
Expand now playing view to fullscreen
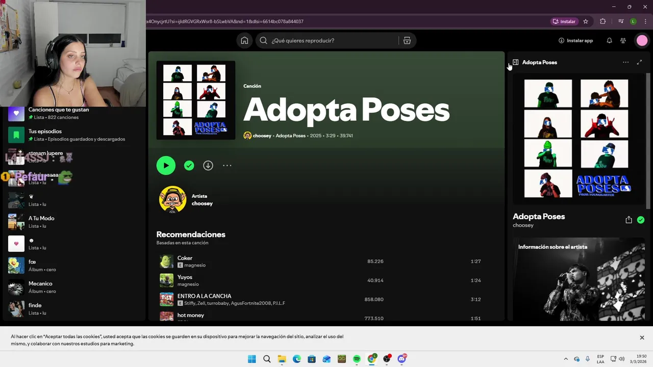coord(639,62)
